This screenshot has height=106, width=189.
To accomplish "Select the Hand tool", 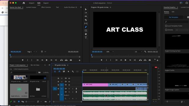I will point(86,34).
